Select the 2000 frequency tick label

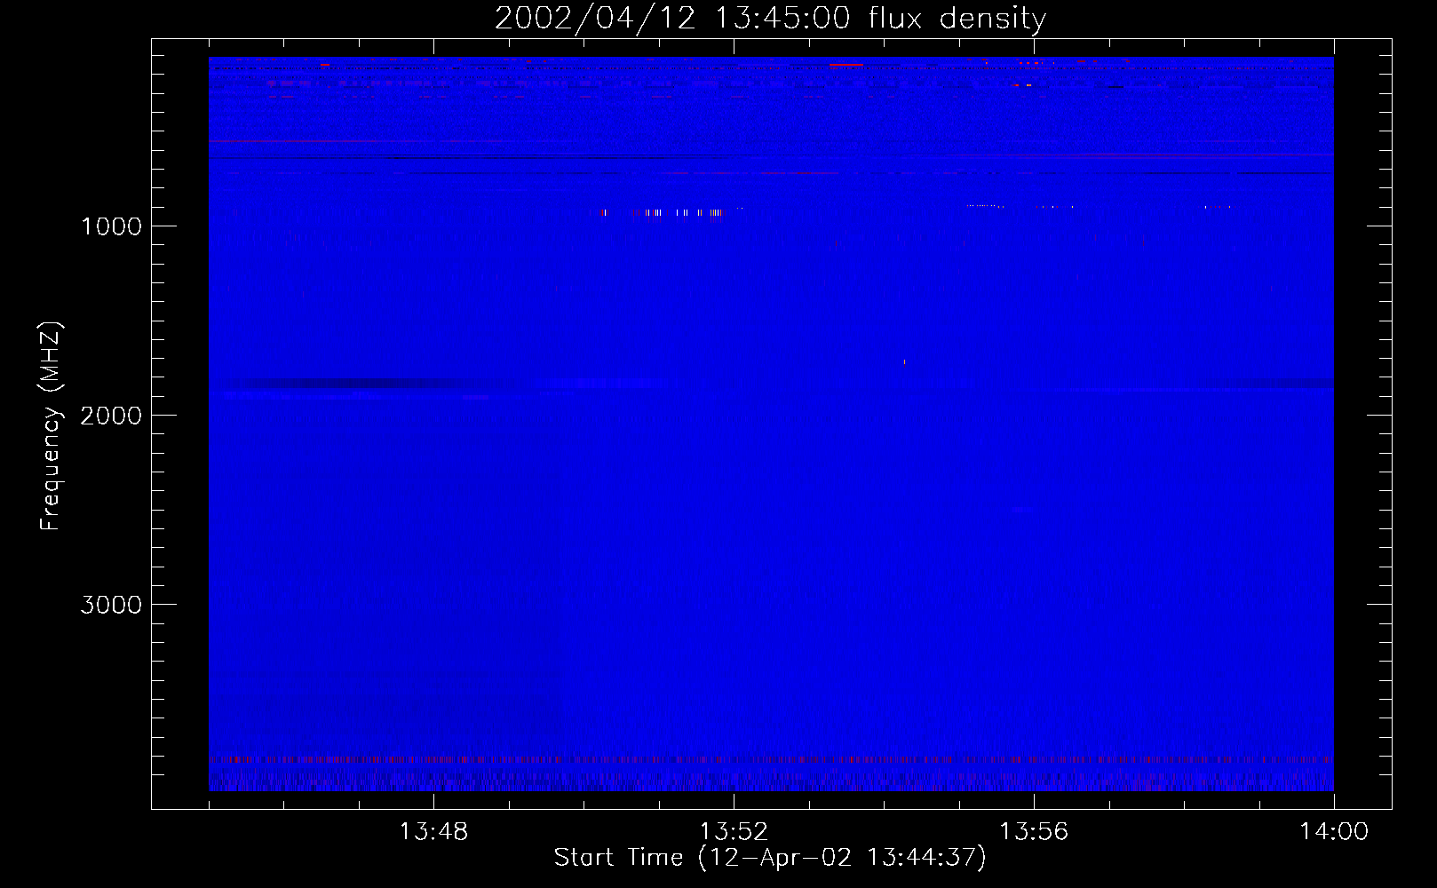[x=111, y=416]
